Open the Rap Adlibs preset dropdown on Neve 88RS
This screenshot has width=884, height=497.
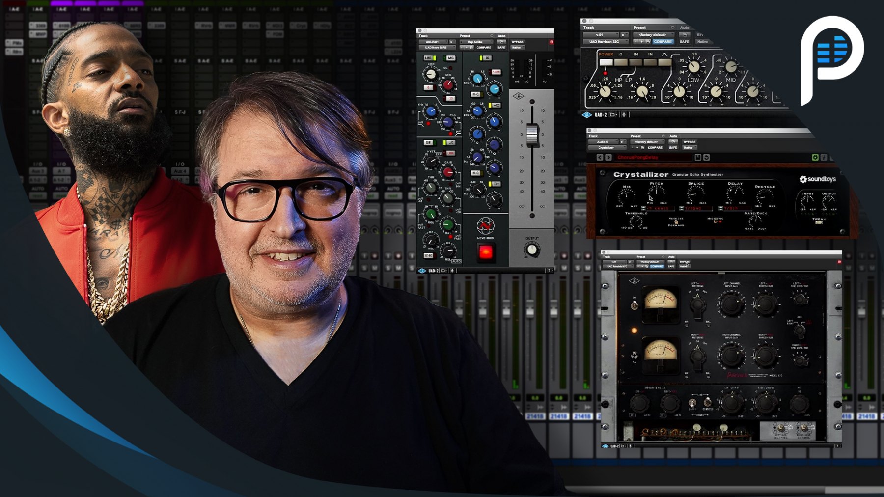(476, 42)
